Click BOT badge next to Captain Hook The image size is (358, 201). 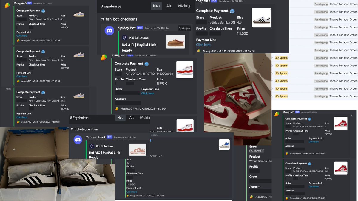[x=109, y=137]
